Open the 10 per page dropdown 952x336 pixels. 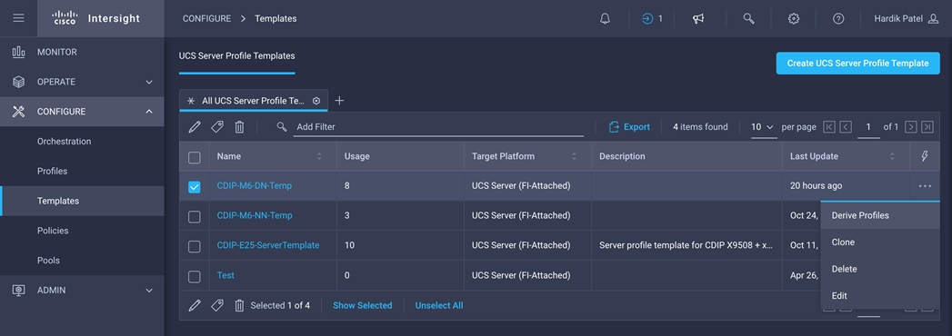click(763, 127)
